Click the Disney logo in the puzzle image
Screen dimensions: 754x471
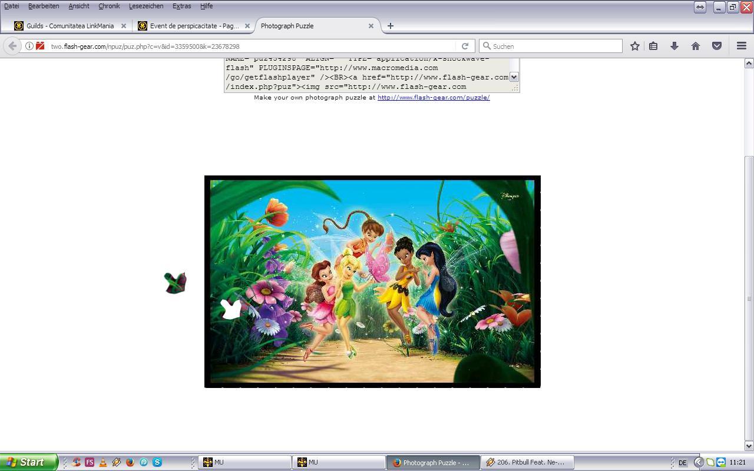pyautogui.click(x=510, y=196)
